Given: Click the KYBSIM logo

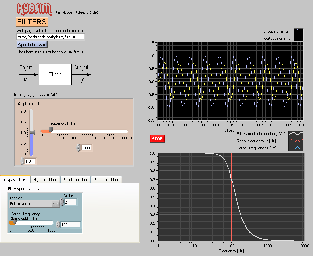Looking at the screenshot, I should tap(35, 10).
